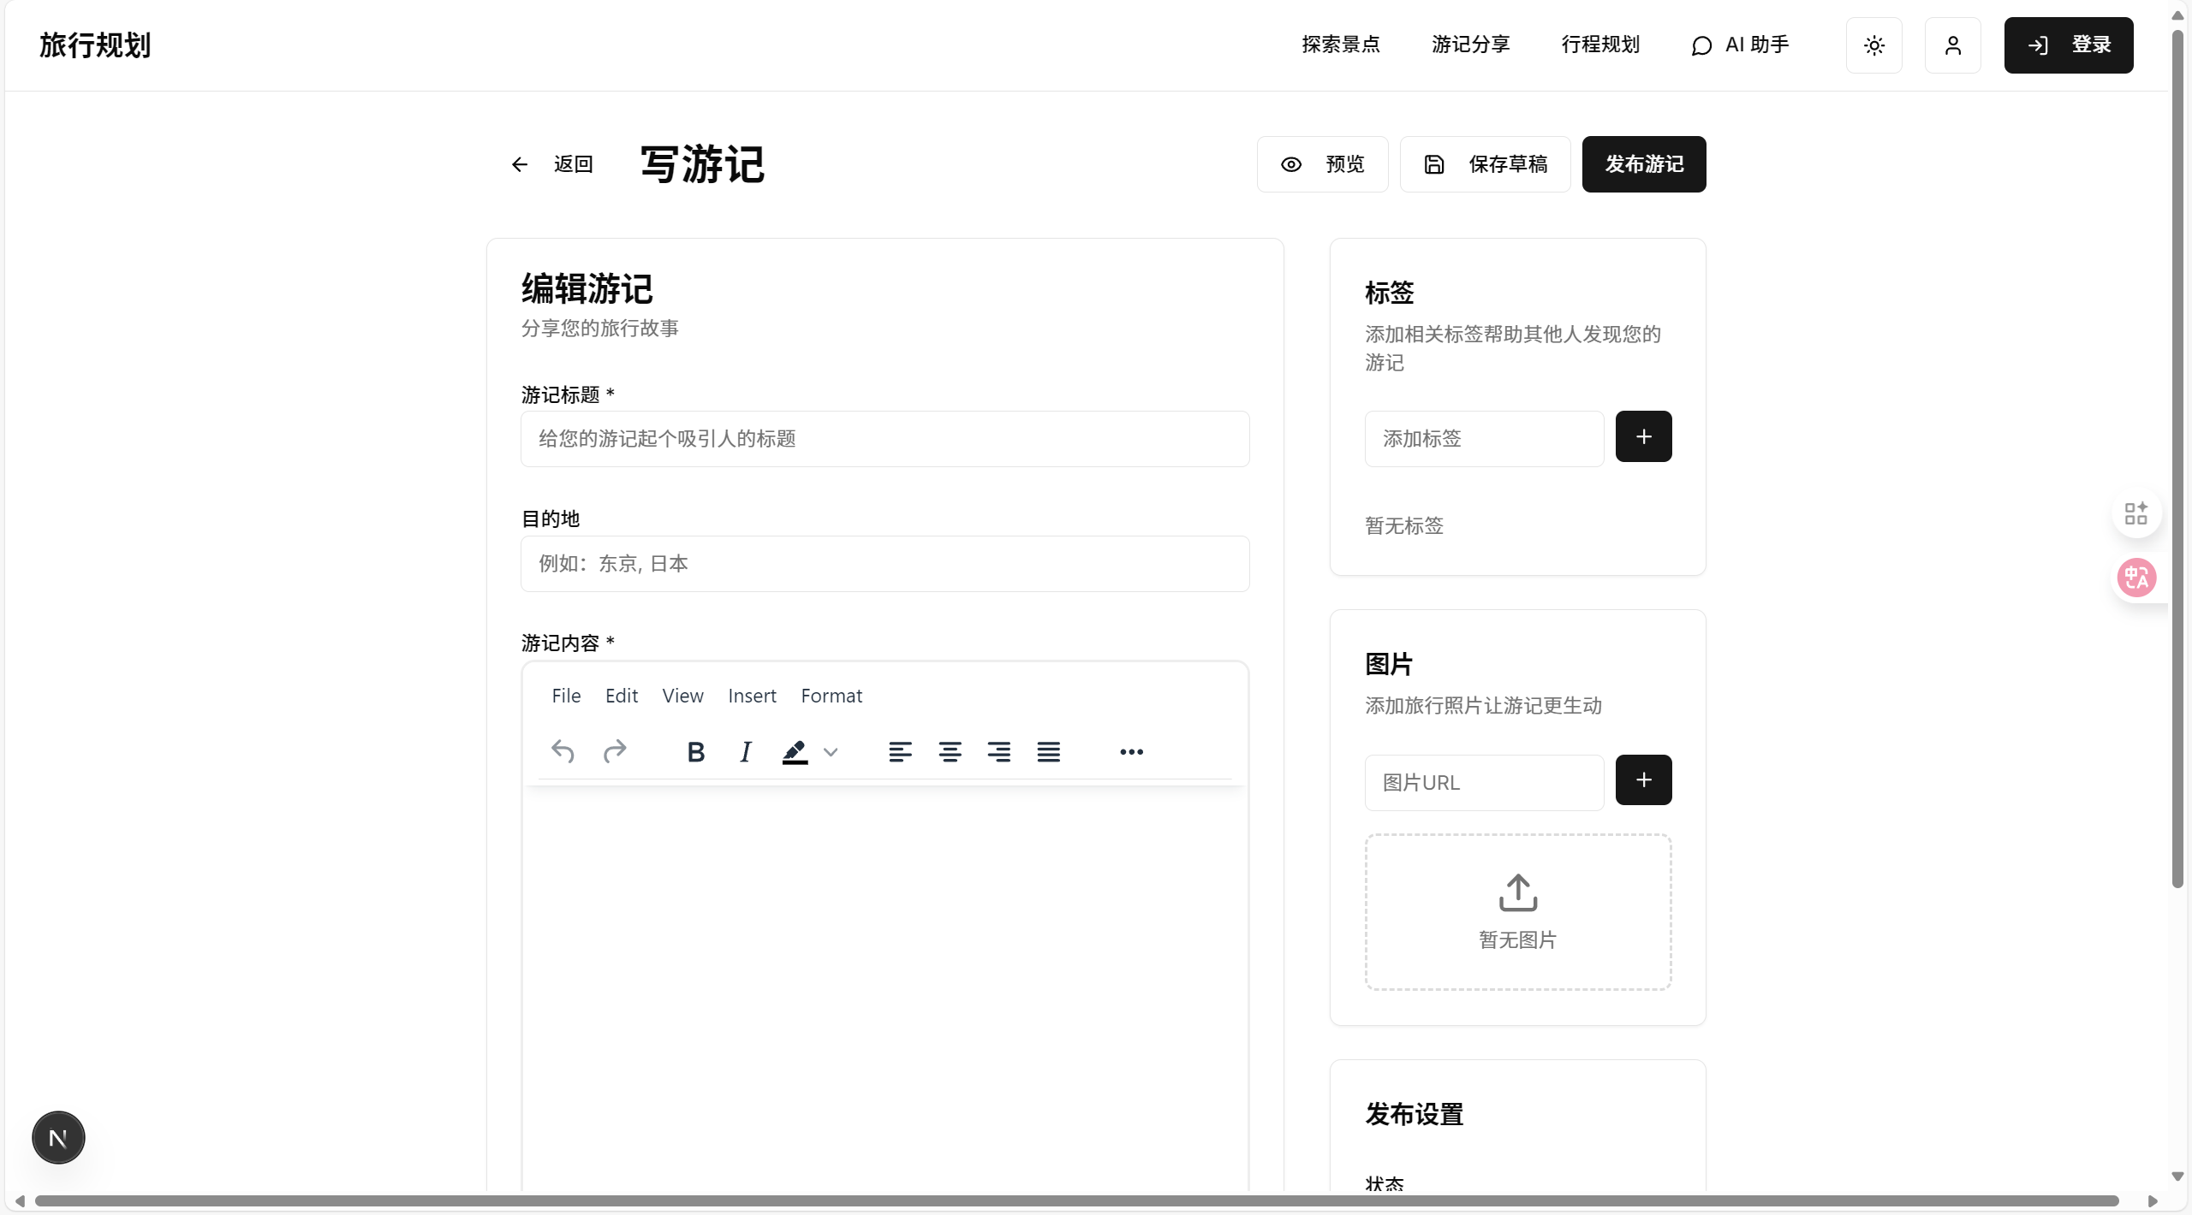Click the 发布游记 publish button
Screen dimensions: 2192x1215
1643,164
